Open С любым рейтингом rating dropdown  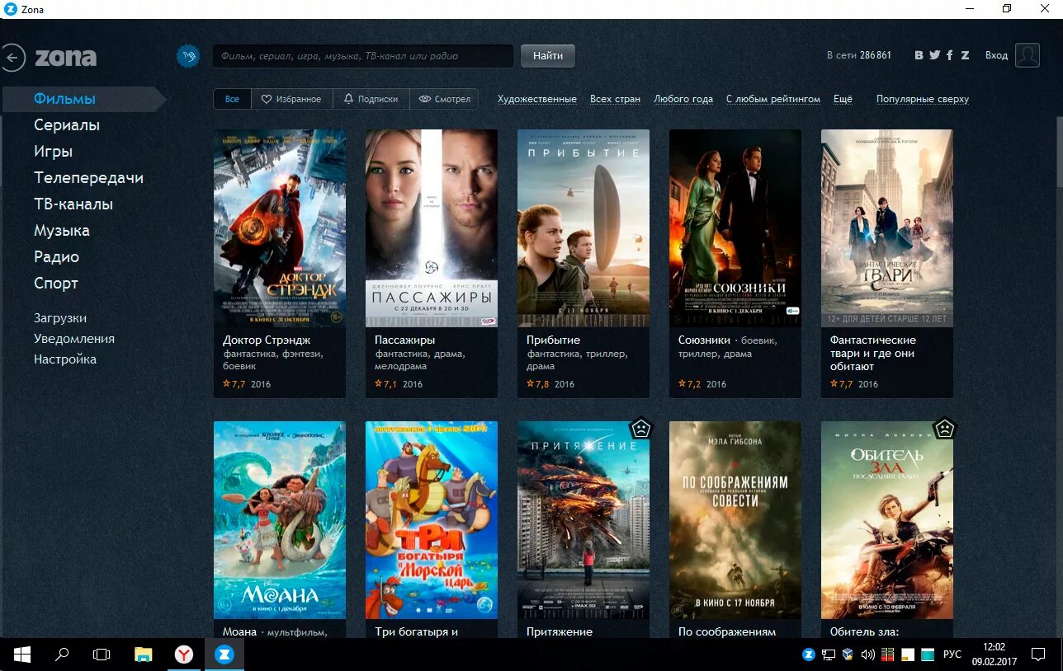pyautogui.click(x=773, y=99)
